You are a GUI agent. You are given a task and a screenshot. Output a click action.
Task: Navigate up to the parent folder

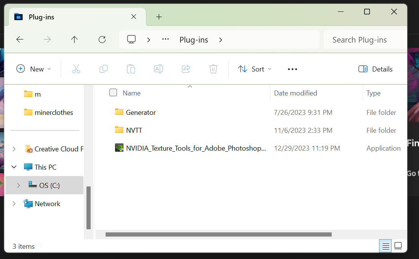[75, 39]
